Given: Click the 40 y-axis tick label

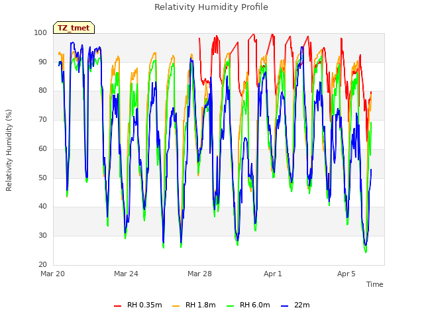Looking at the screenshot, I should pyautogui.click(x=42, y=207).
